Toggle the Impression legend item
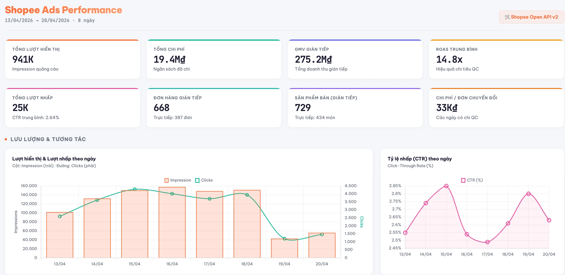 (178, 180)
